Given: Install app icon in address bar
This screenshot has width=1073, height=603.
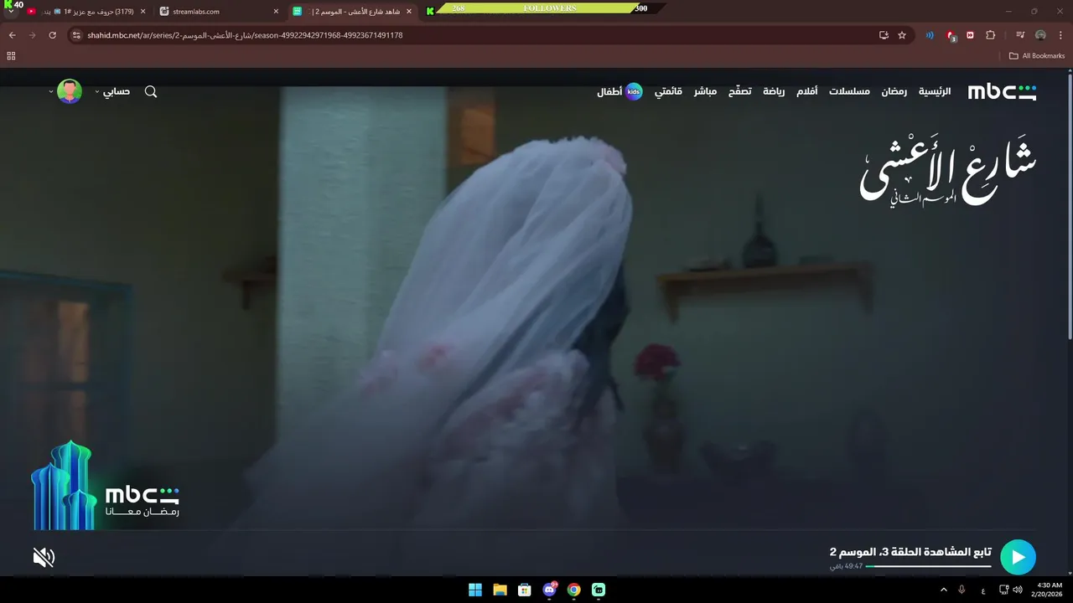Looking at the screenshot, I should point(884,35).
